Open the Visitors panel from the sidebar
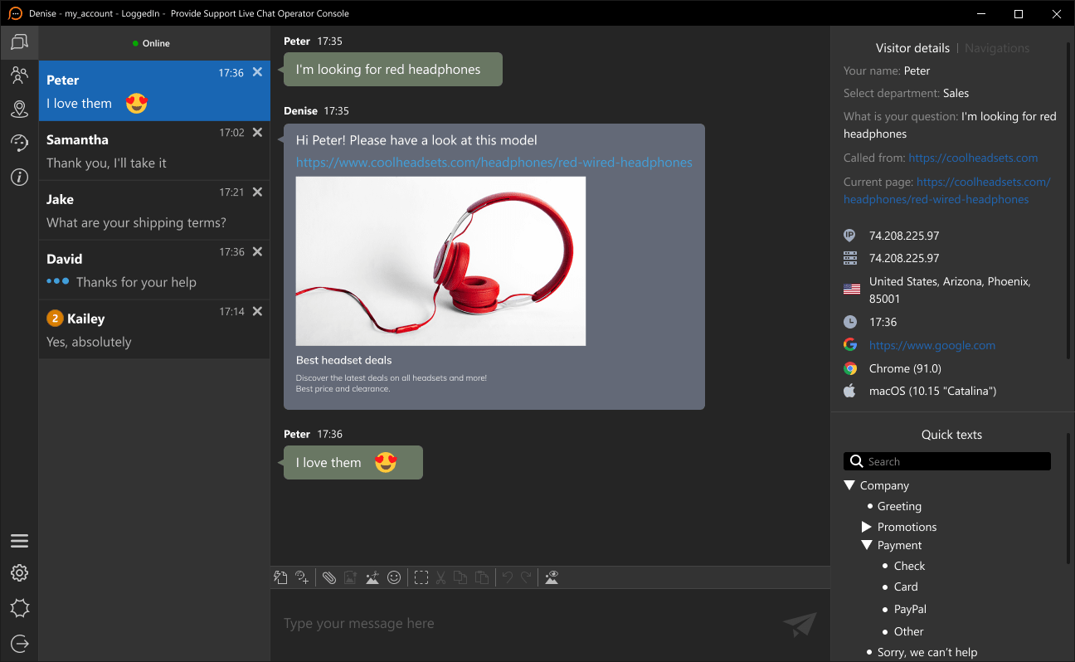The height and width of the screenshot is (662, 1075). click(x=19, y=75)
